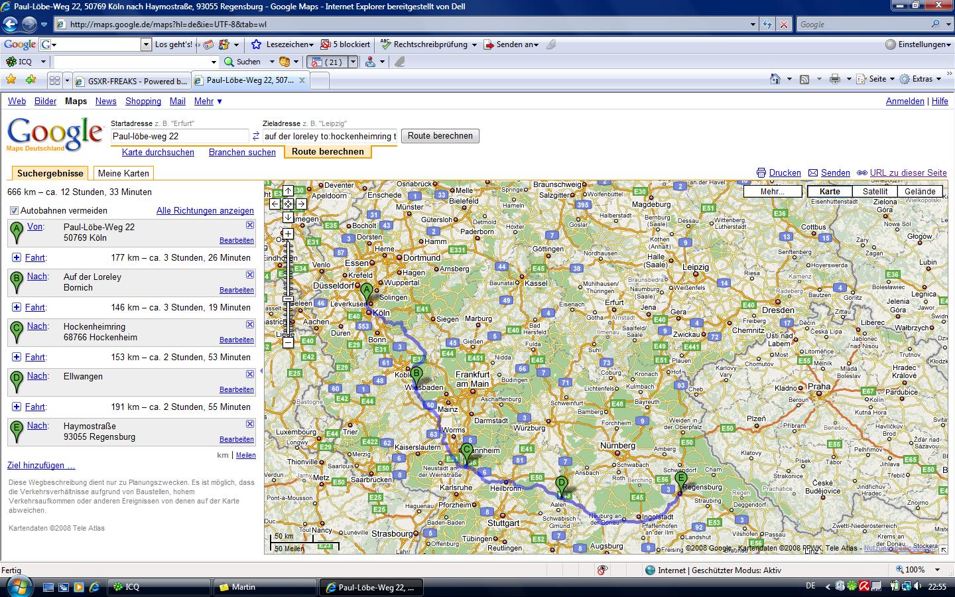Open Rechtschreibprüfung dropdown arrow
The image size is (955, 597).
click(x=474, y=45)
